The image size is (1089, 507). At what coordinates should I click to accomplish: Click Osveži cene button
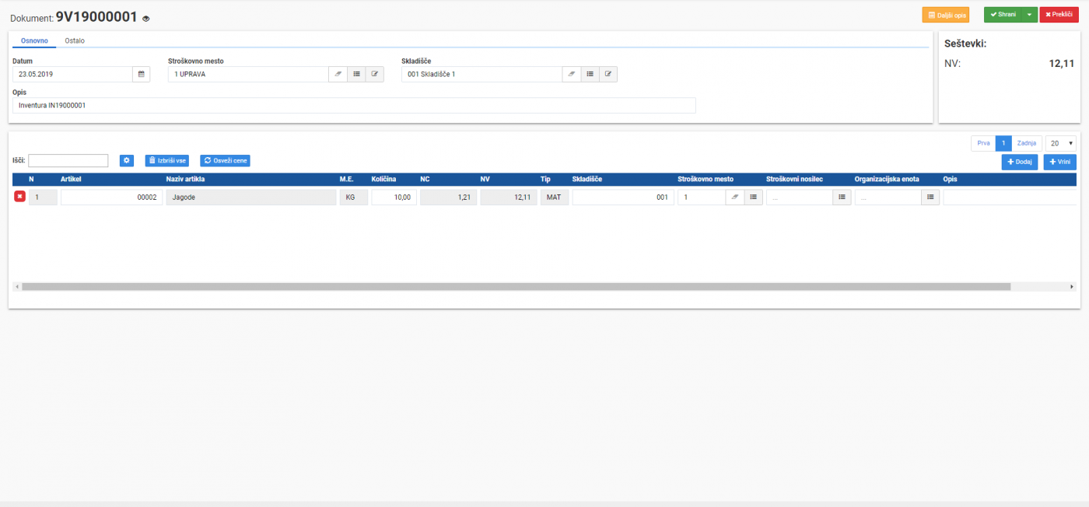(x=225, y=160)
